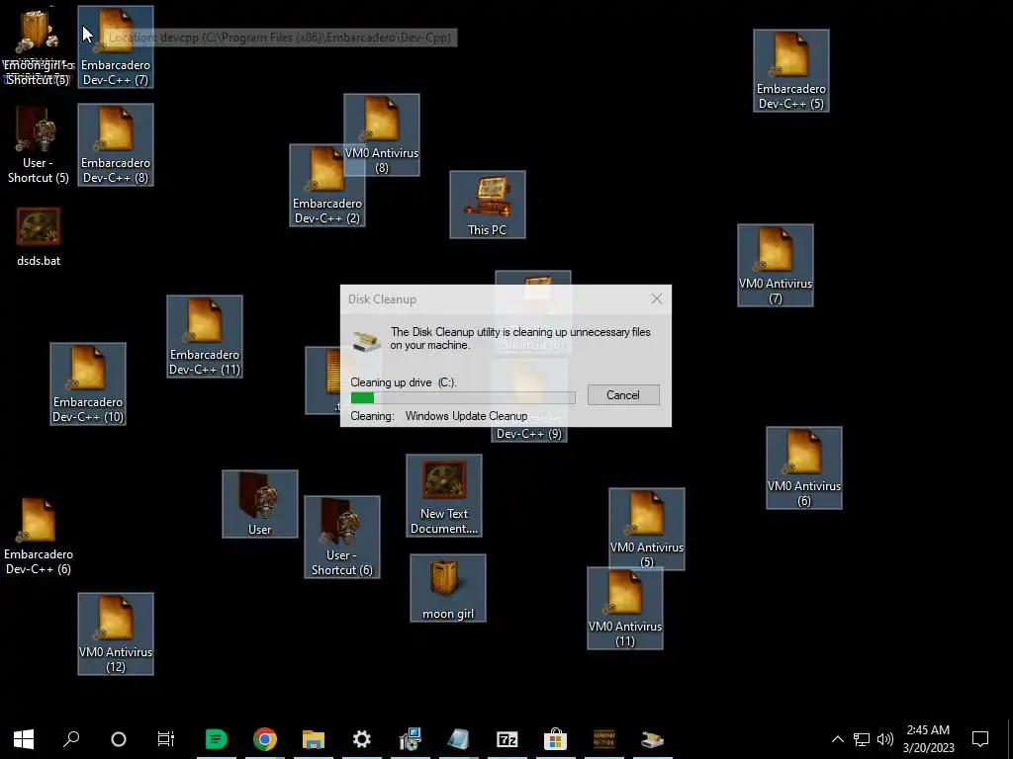Select Embarcadero Dev-C++ (5) desktop shortcut
This screenshot has height=759, width=1013.
[x=790, y=70]
